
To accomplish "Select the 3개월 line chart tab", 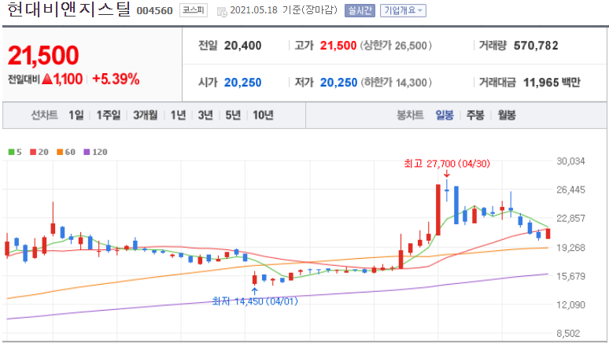I will (x=146, y=115).
